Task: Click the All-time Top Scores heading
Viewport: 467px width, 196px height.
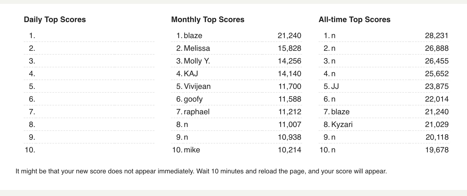Action: pyautogui.click(x=354, y=20)
